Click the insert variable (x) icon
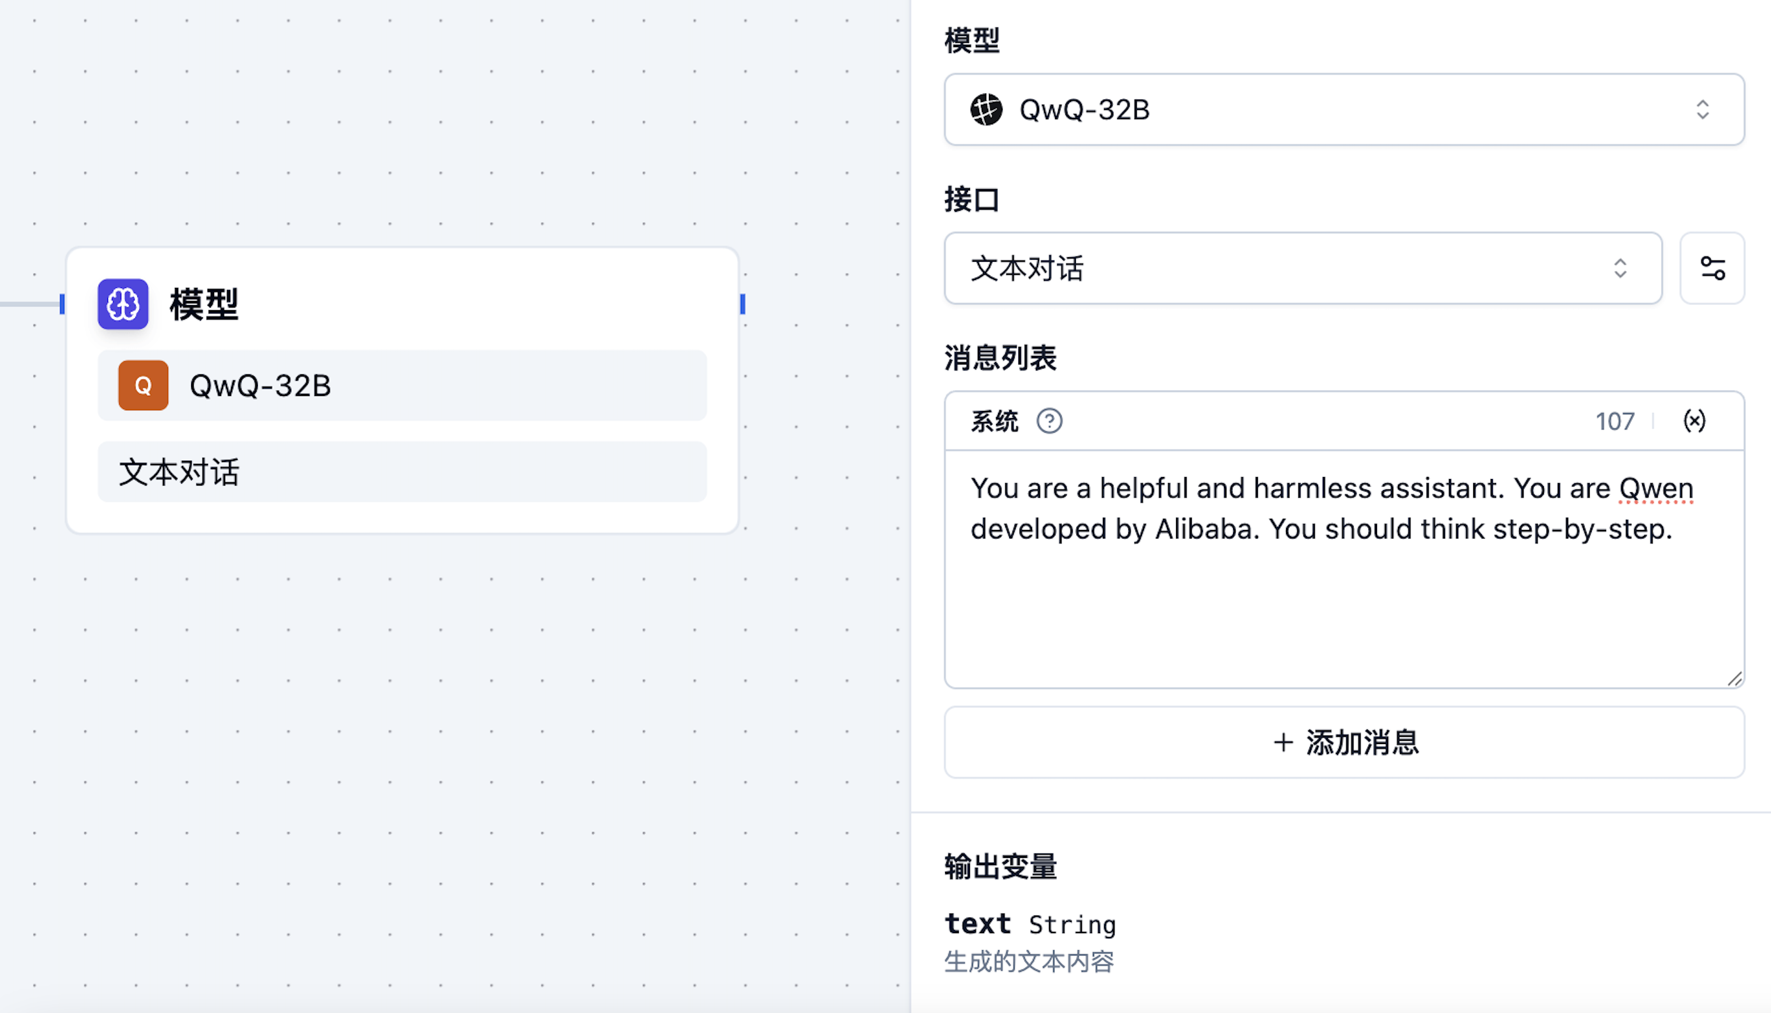The height and width of the screenshot is (1013, 1771). pos(1694,421)
